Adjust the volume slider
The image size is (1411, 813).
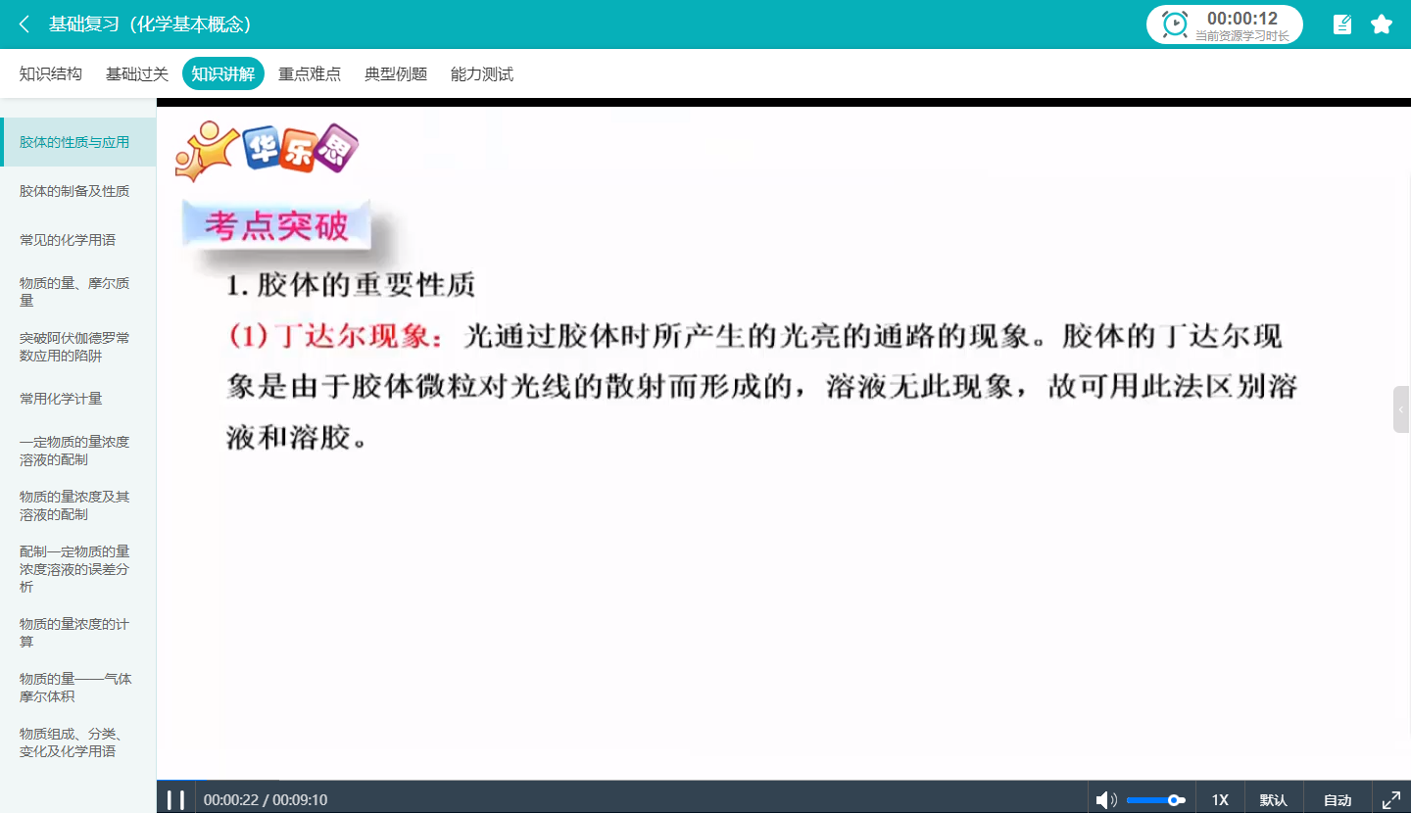tap(1156, 800)
